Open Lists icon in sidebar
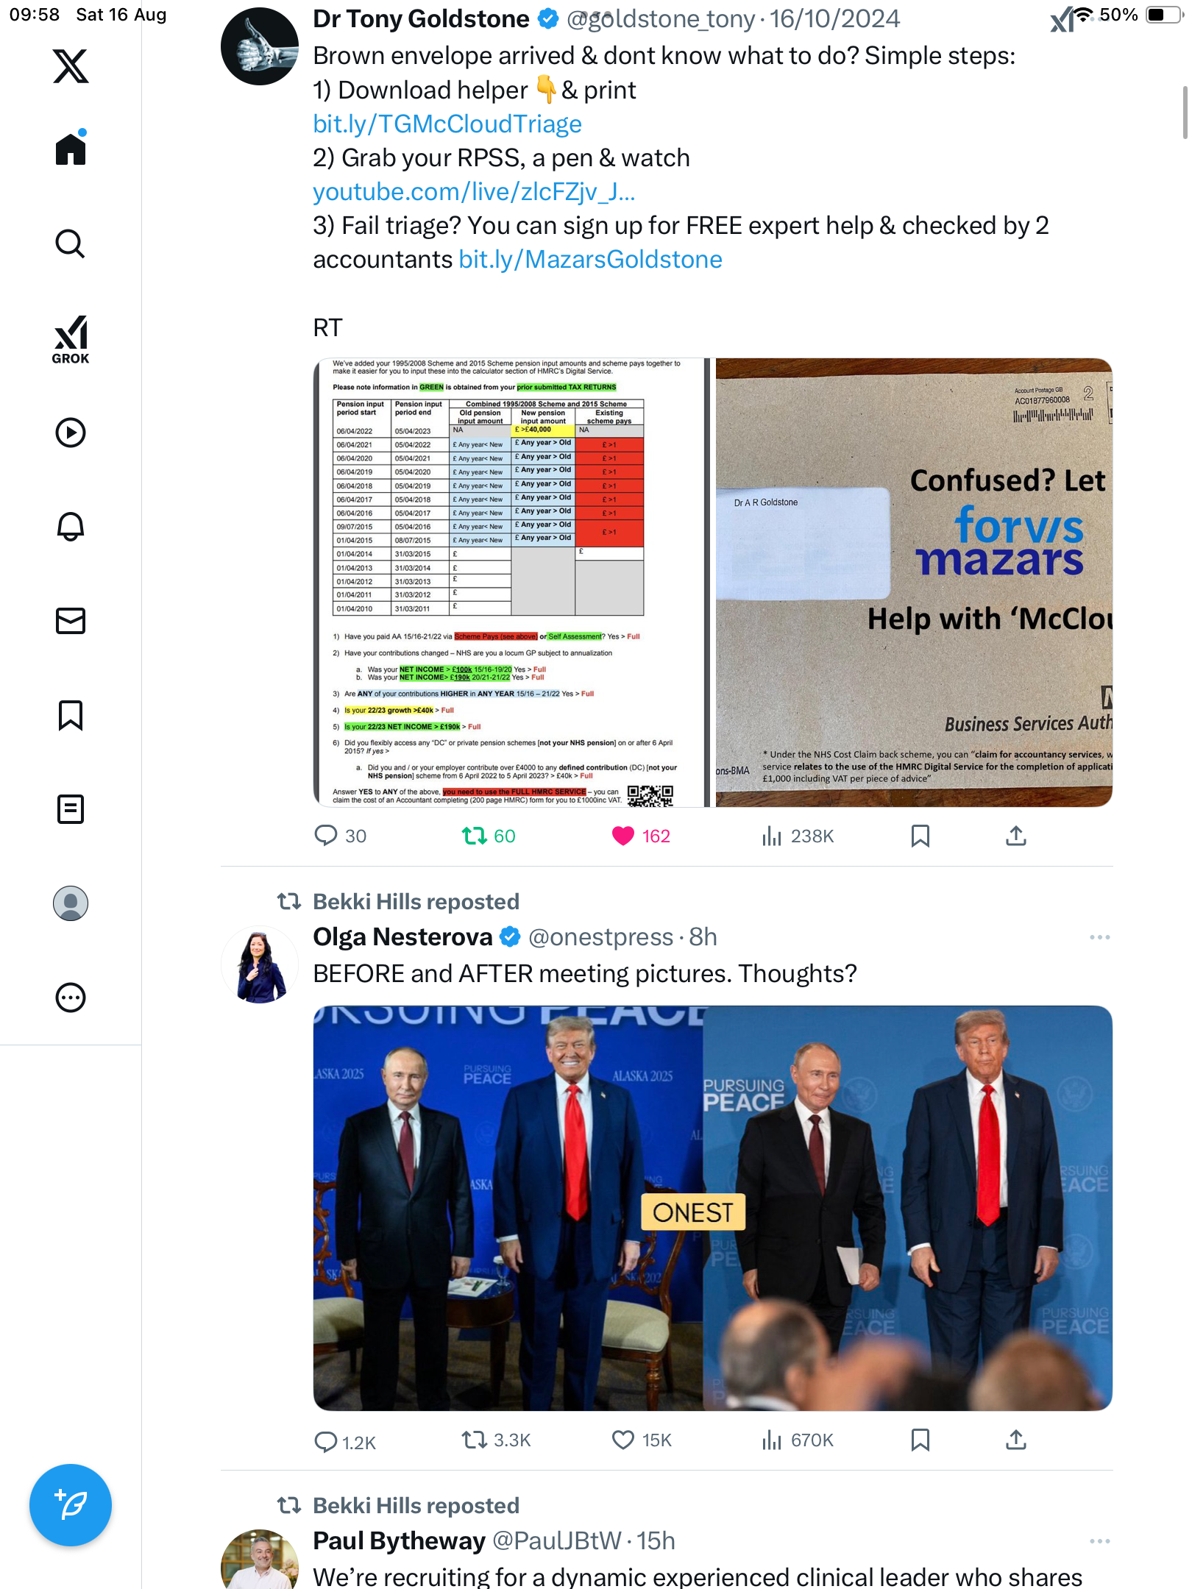This screenshot has height=1589, width=1192. coord(71,808)
